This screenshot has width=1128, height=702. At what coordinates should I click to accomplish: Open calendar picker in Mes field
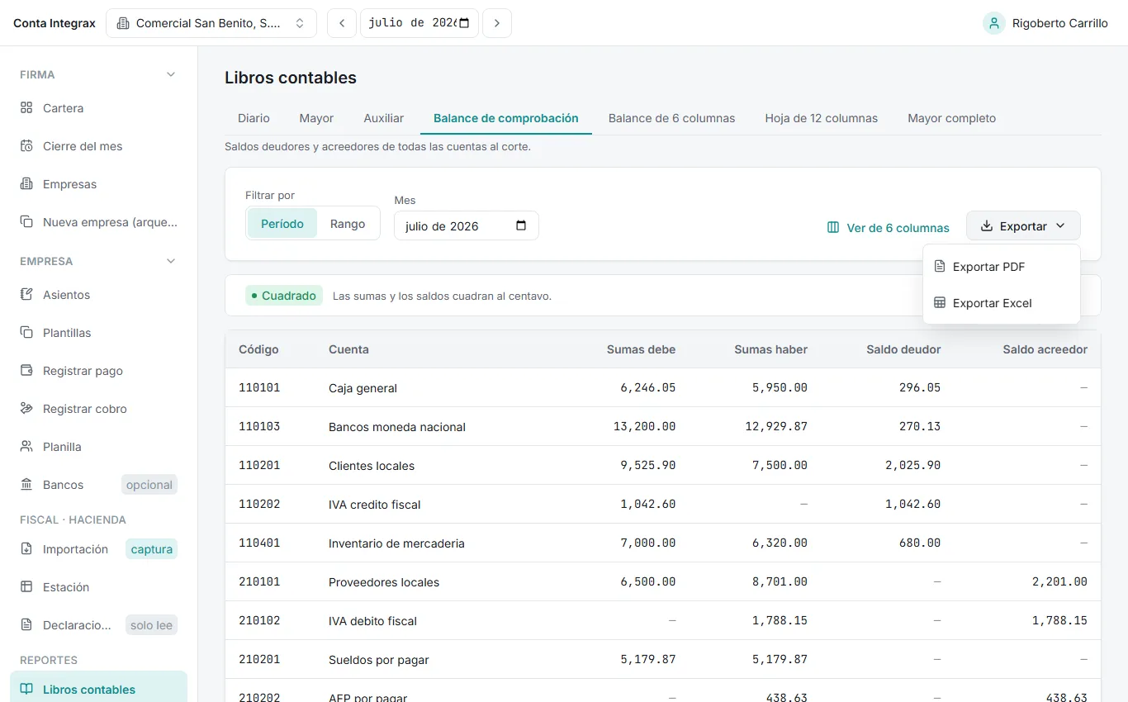point(521,226)
